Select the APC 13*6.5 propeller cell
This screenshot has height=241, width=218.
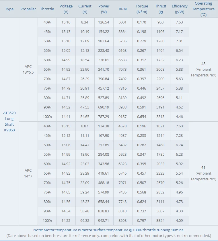point(28,70)
